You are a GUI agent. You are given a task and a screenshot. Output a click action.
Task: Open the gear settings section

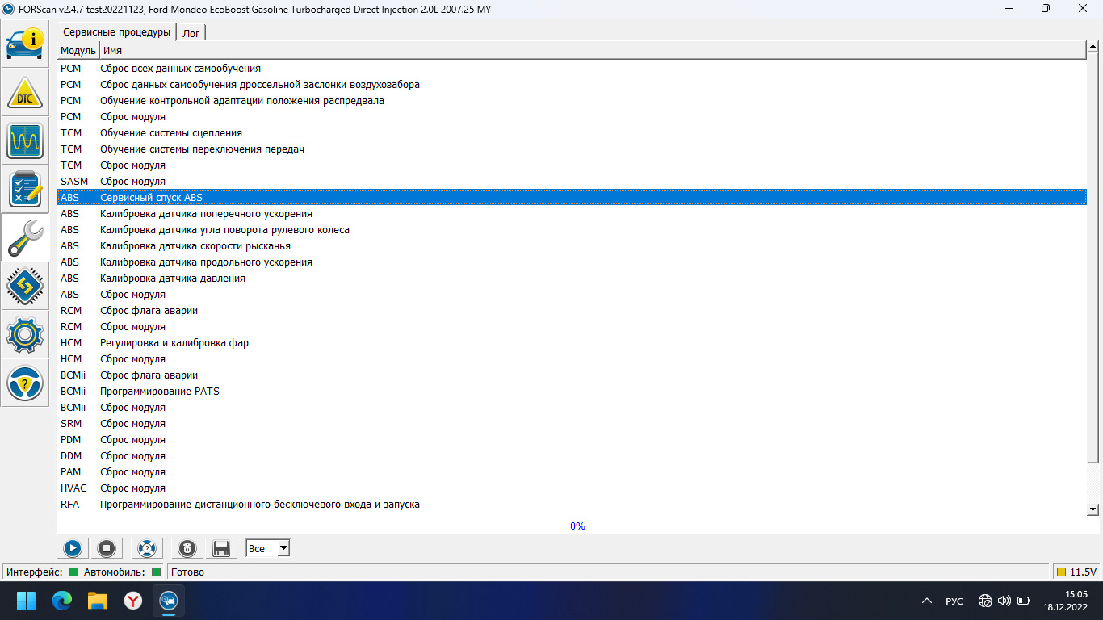click(25, 334)
